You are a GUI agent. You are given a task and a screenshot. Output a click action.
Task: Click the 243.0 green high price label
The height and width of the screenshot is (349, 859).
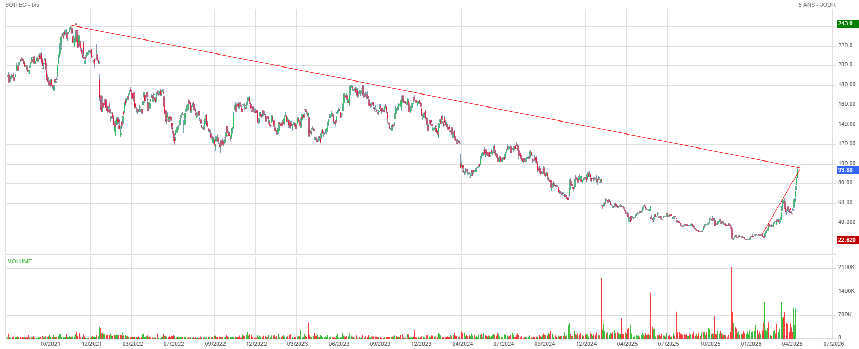pyautogui.click(x=847, y=23)
